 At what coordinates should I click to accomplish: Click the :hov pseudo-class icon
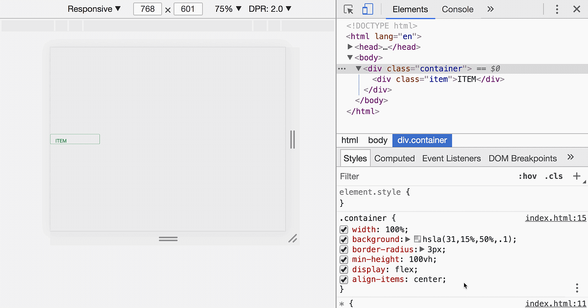point(528,176)
